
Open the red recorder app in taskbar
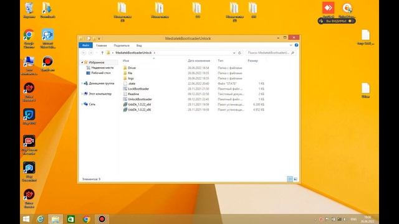click(102, 219)
